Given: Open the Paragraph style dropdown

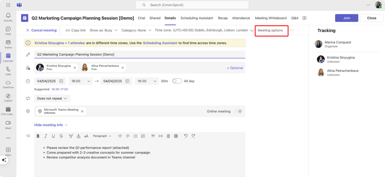Looking at the screenshot, I should 102,136.
